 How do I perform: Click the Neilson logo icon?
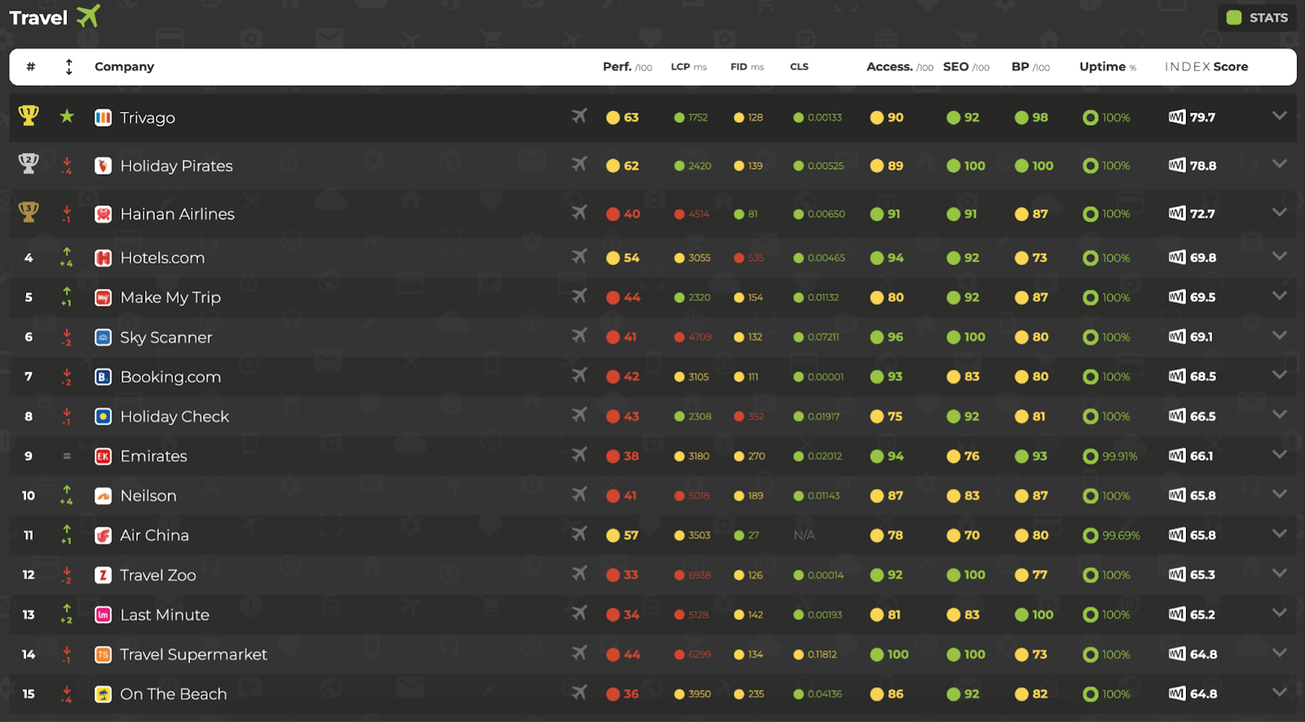click(x=103, y=496)
